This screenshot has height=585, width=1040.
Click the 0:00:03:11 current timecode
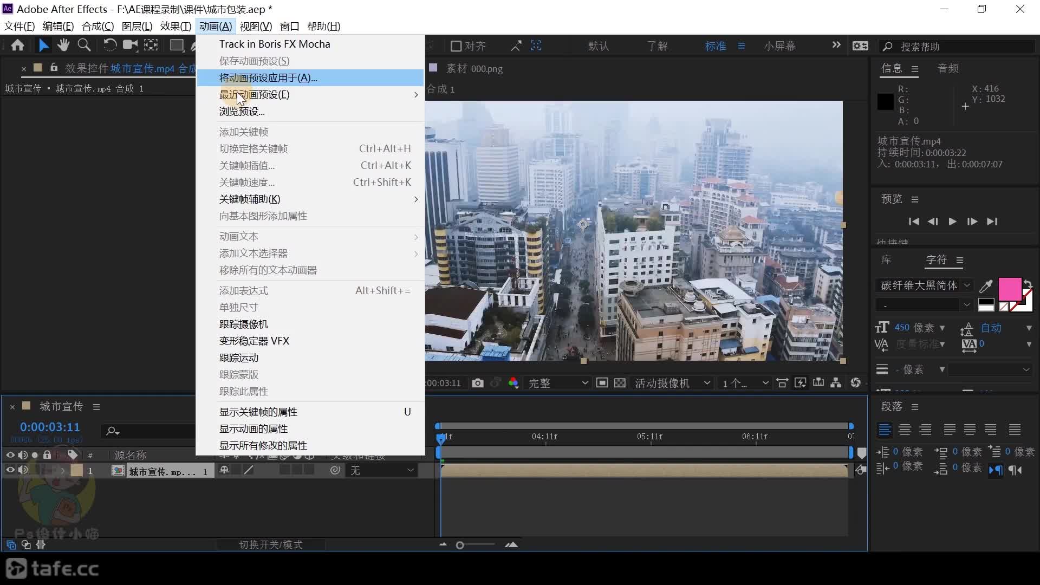(x=50, y=427)
